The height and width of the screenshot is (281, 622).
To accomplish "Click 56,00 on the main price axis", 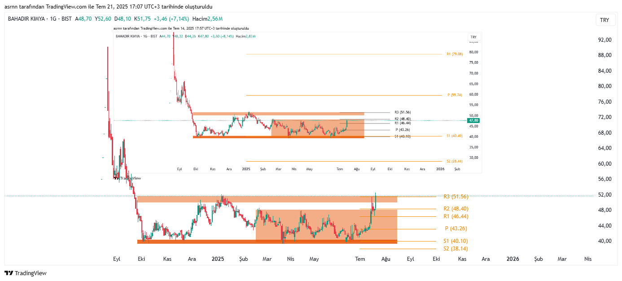I will [x=604, y=179].
